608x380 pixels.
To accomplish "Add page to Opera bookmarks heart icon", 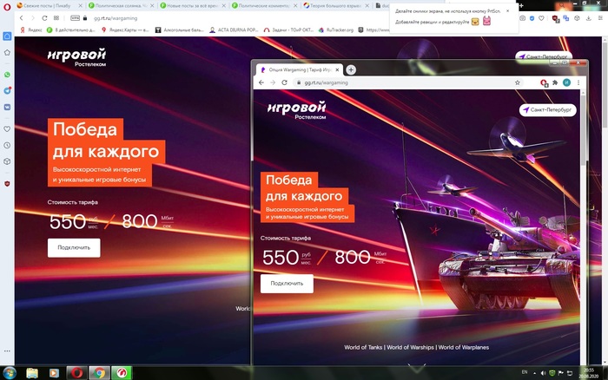I will tap(541, 18).
